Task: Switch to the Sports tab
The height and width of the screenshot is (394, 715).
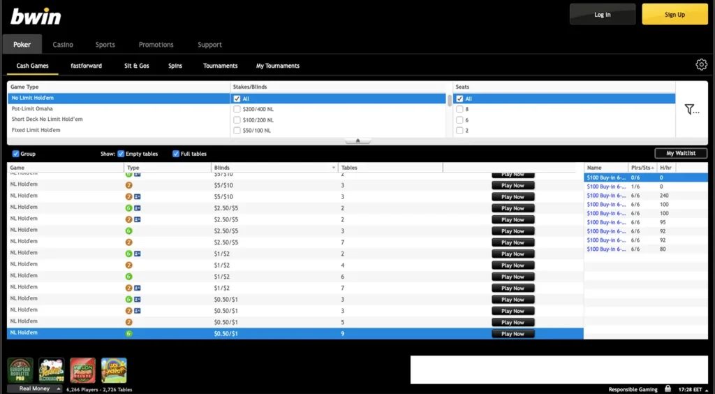Action: [105, 45]
